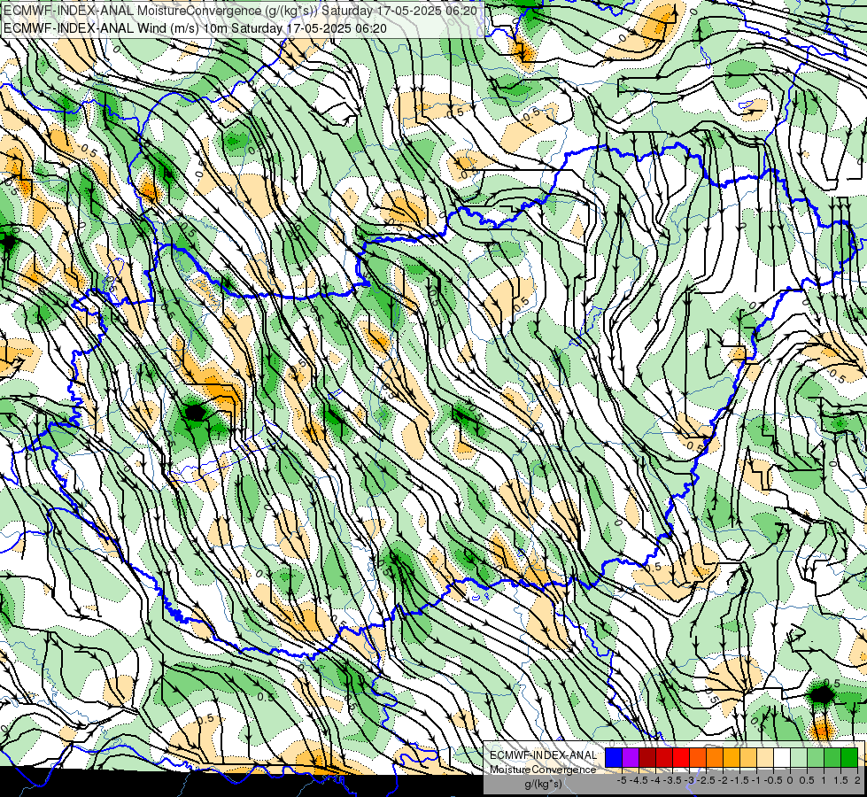Click the '-4' tick label on legend scale

click(655, 780)
